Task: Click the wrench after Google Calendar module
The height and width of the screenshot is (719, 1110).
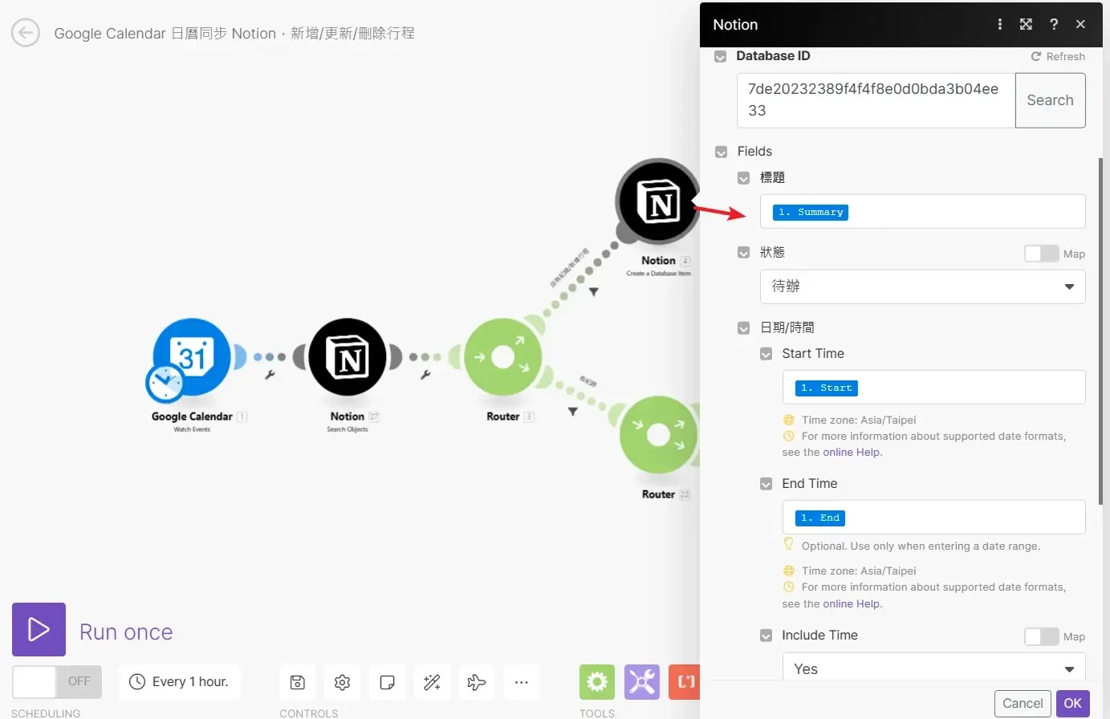Action: (x=270, y=374)
